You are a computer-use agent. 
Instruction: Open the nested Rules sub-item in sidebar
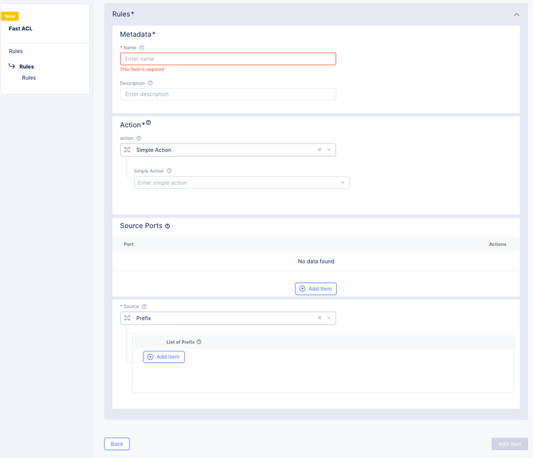(x=28, y=78)
